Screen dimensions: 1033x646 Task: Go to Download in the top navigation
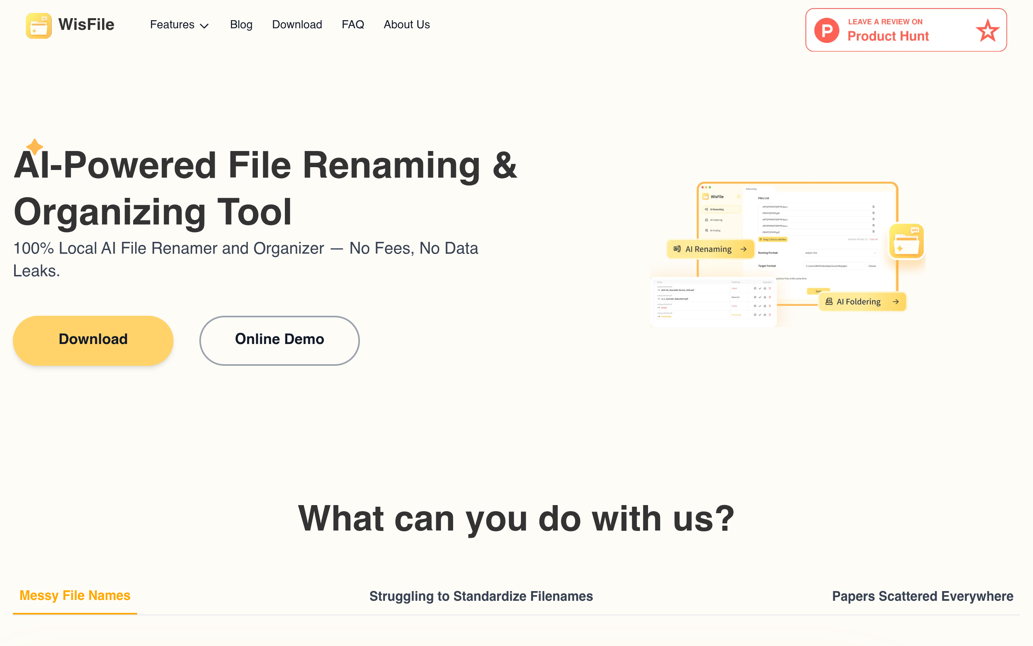click(297, 25)
